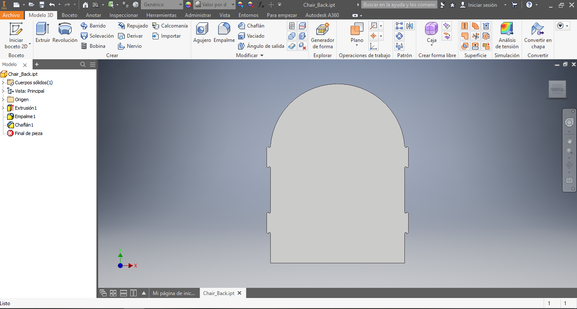Choose the Barrido sweep tool
This screenshot has width=577, height=309.
click(93, 26)
